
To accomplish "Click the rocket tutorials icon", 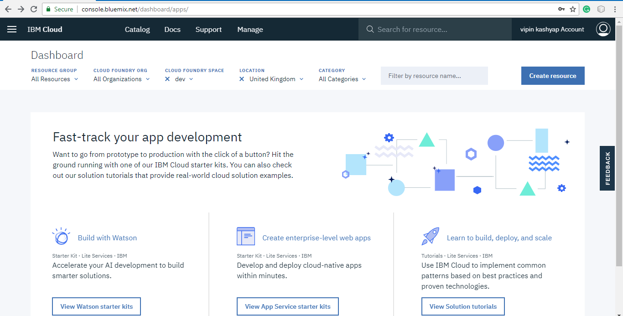I will (x=430, y=236).
